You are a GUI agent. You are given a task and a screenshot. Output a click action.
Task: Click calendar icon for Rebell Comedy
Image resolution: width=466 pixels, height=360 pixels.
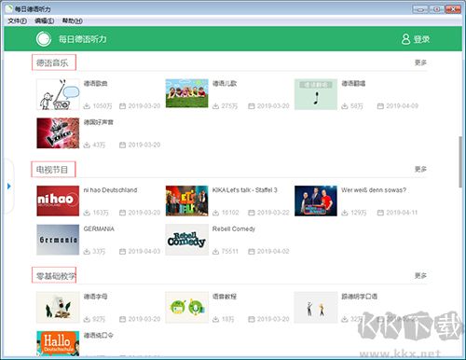click(x=252, y=252)
